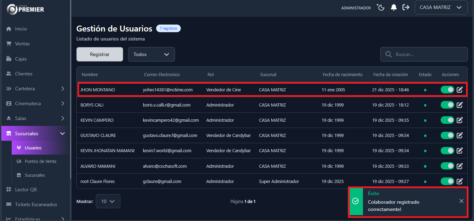Disable the JHON MONTANO status toggle
This screenshot has width=474, height=221.
(447, 90)
